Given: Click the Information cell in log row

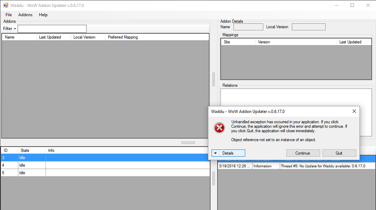Looking at the screenshot, I should [266, 166].
